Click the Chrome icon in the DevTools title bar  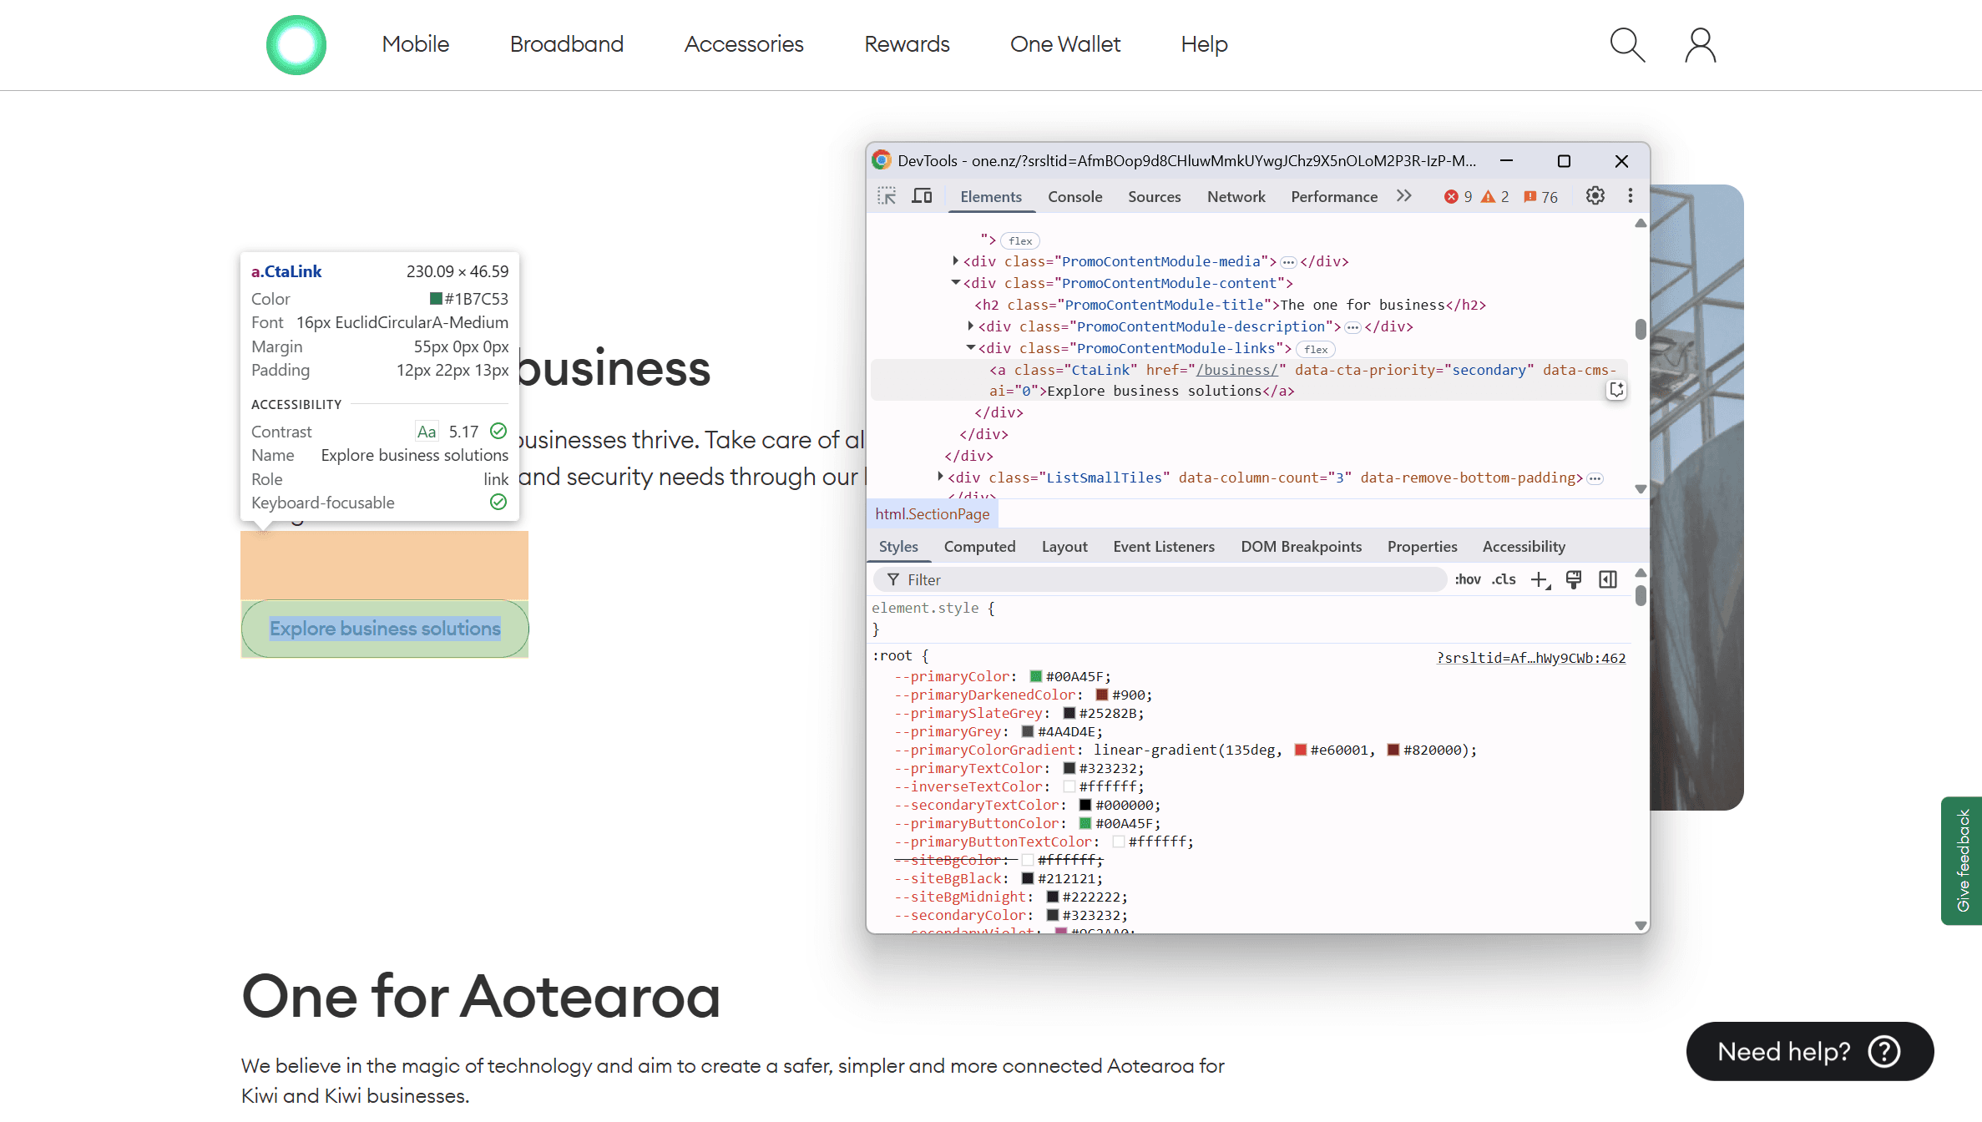(882, 160)
